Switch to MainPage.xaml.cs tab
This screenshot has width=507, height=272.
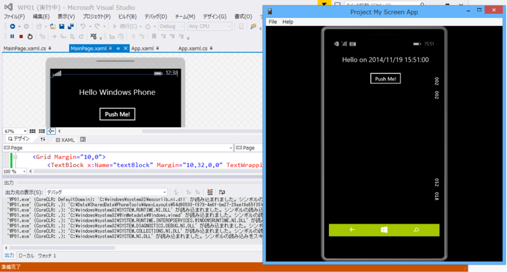tap(25, 49)
